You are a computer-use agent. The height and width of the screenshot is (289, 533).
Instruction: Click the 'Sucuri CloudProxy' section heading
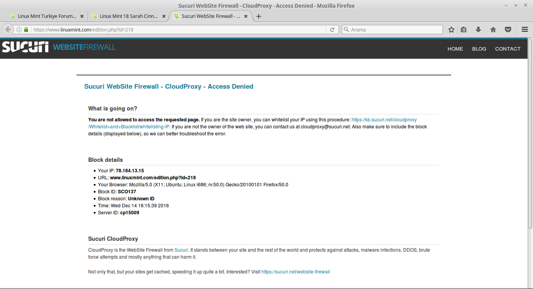click(x=113, y=239)
